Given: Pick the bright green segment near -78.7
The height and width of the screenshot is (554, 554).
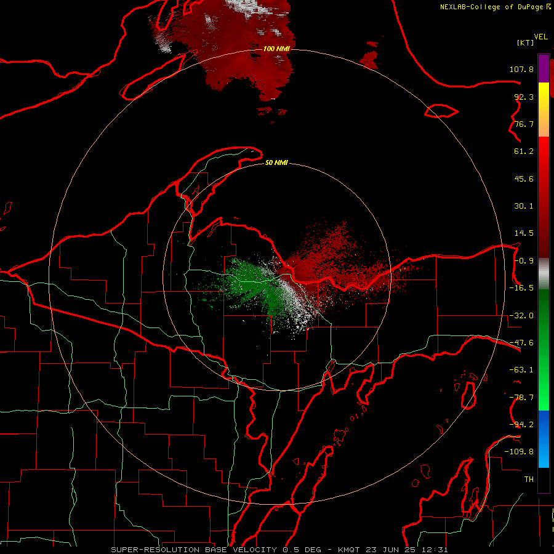Looking at the screenshot, I should [544, 398].
